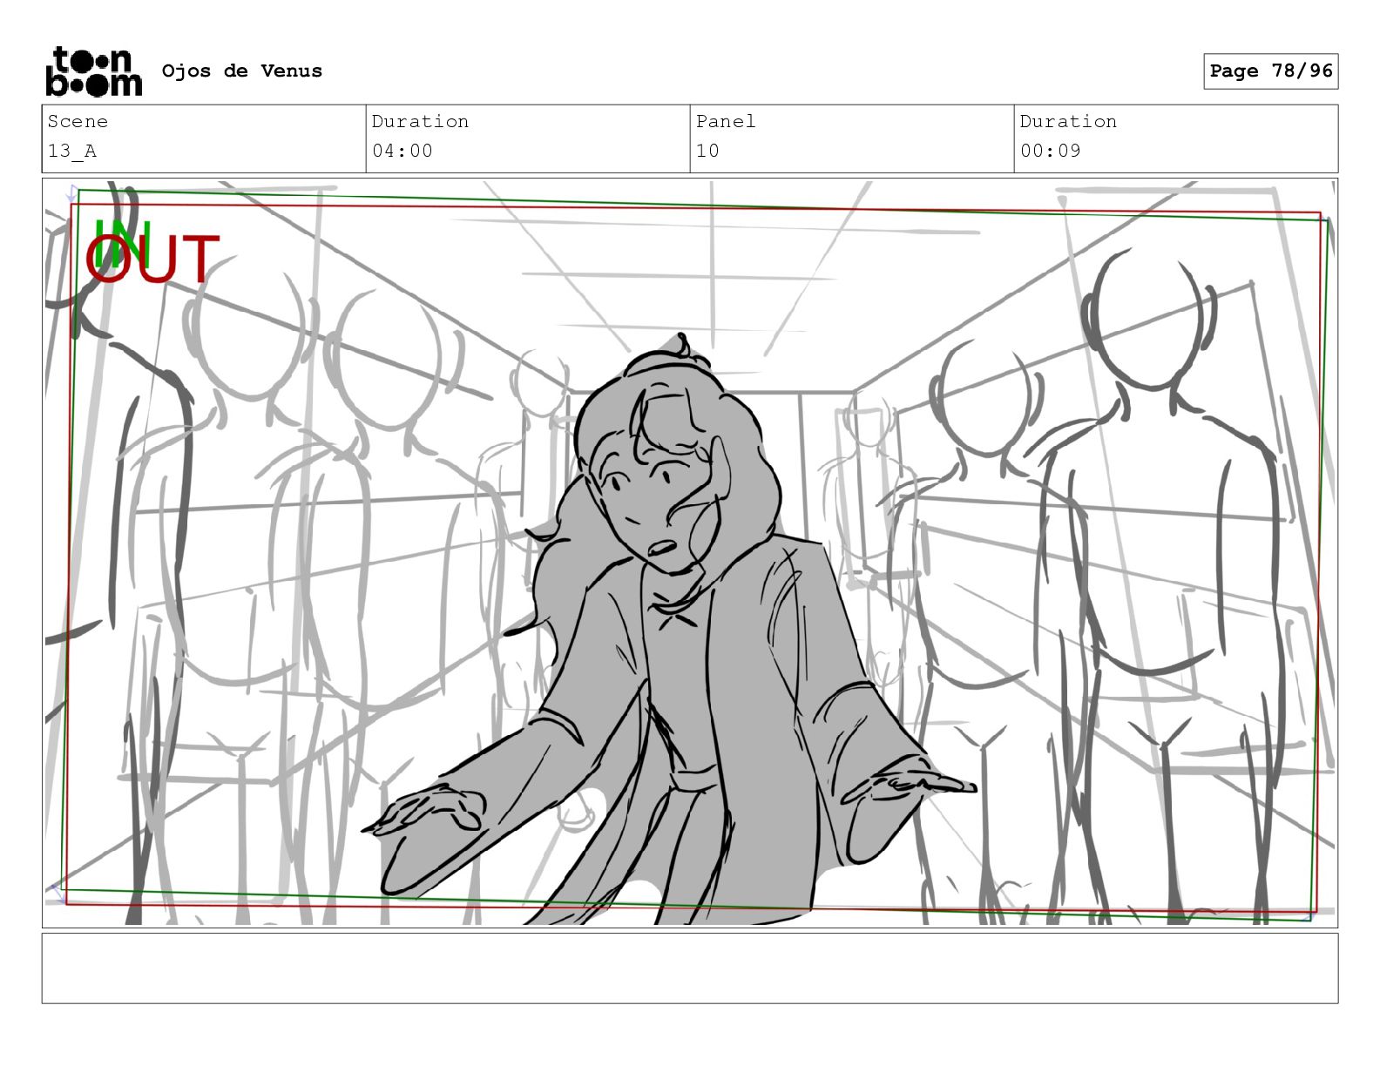The height and width of the screenshot is (1066, 1380).
Task: Click the Page 78/96 indicator box
Action: 1270,71
